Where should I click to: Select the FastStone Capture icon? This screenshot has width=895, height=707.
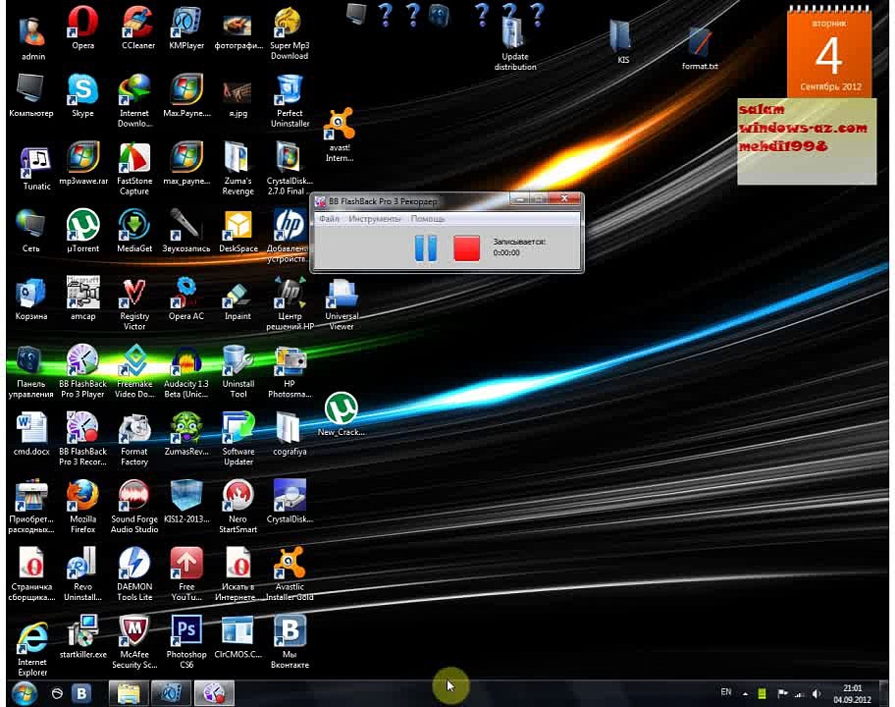134,169
